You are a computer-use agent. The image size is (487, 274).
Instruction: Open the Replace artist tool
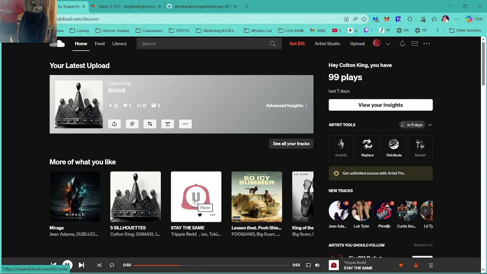click(367, 148)
